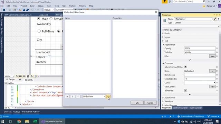Screen dimensions: 221x124
Task: Click the Opacity value field
Action: pyautogui.click(x=200, y=48)
